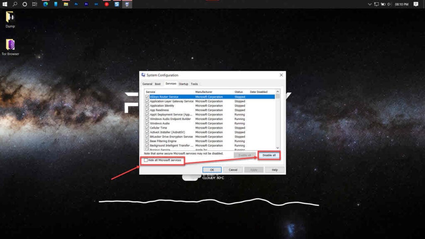Select the Base Filtering Engine service name

[x=163, y=141]
